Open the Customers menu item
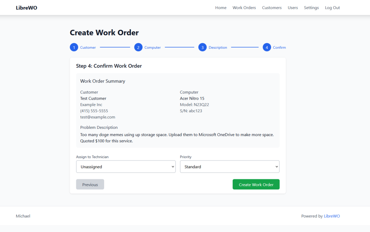Screen dimensions: 370x232 [272, 8]
